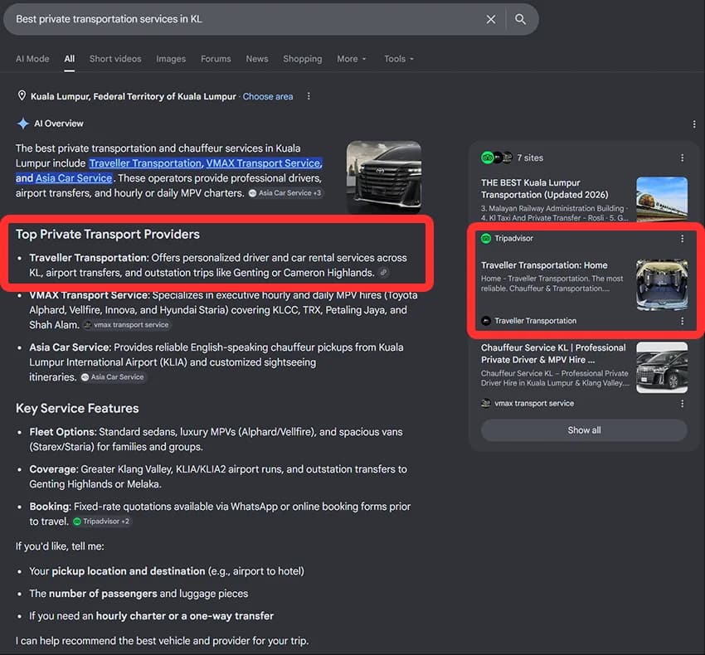Click the bold 'Booking' bullet label
This screenshot has width=705, height=655.
pos(51,507)
